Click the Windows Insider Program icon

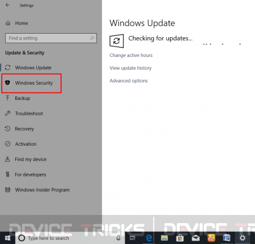[8, 190]
